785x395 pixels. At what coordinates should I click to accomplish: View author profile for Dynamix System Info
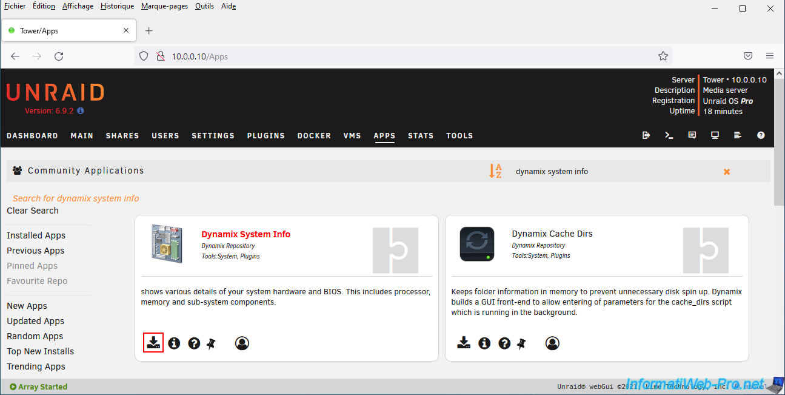(242, 343)
